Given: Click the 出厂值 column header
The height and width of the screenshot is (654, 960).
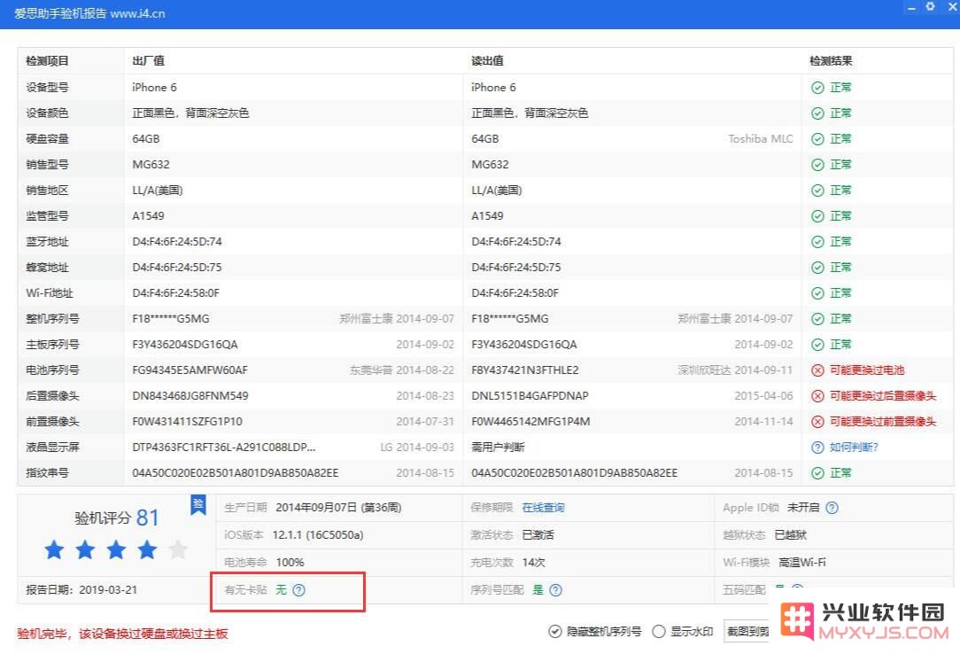Looking at the screenshot, I should (148, 60).
